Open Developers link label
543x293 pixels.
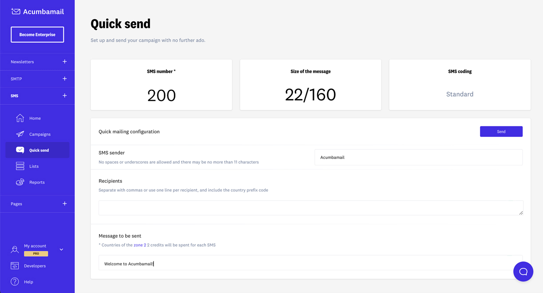click(x=35, y=266)
